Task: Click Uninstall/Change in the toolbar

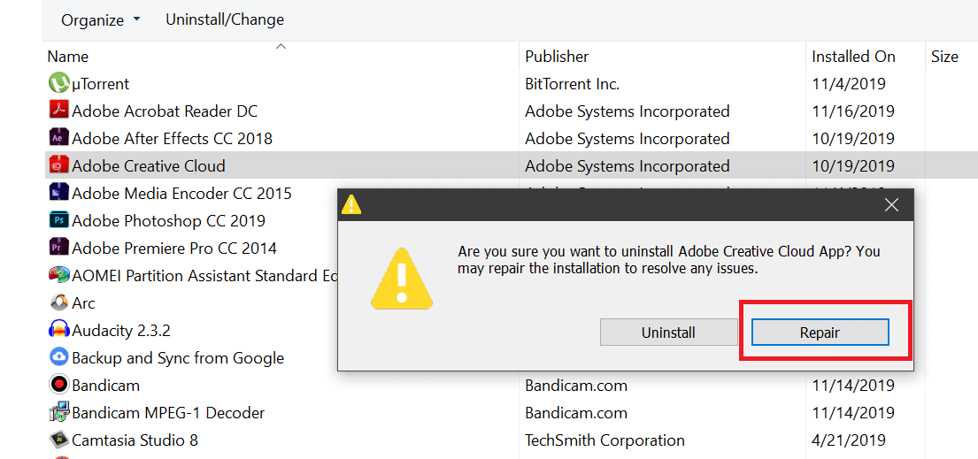Action: 225,19
